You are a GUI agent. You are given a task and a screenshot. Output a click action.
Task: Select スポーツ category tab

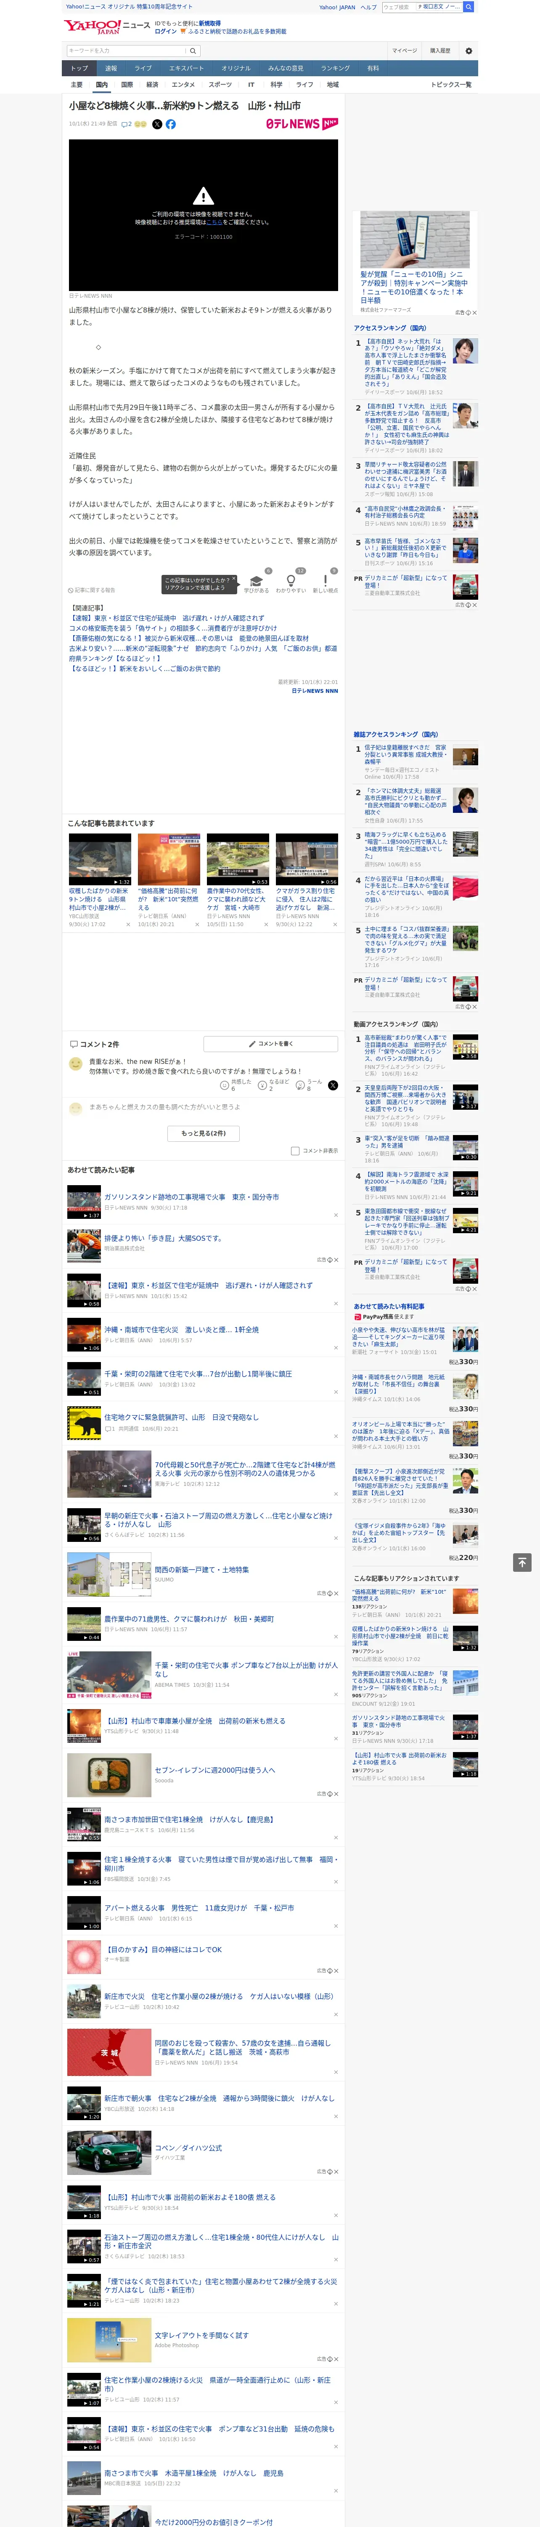[x=220, y=84]
